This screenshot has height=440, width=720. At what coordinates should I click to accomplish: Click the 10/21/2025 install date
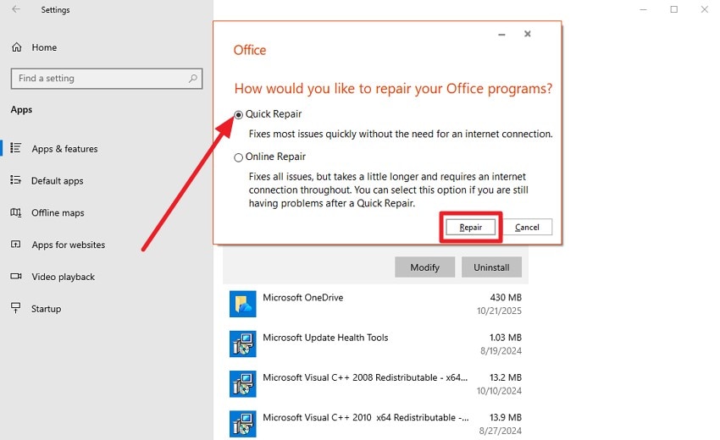pos(499,311)
